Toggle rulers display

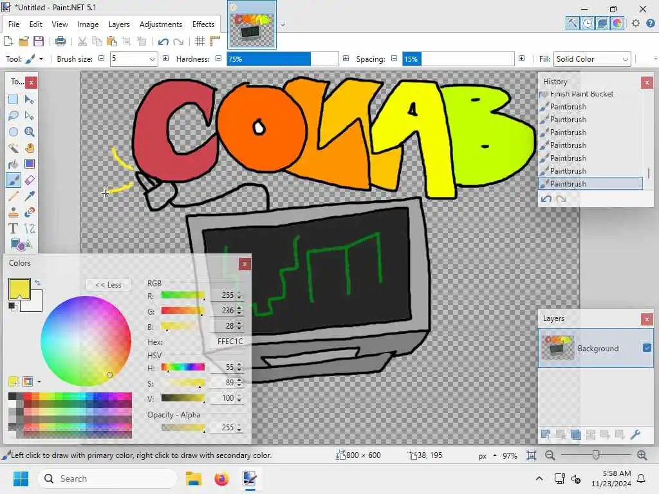pos(215,41)
